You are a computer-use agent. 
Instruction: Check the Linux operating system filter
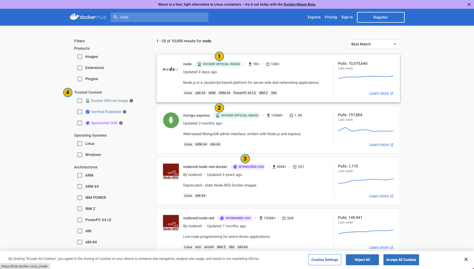tap(80, 144)
